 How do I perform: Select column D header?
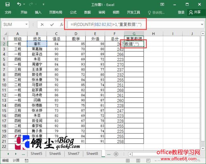coord(76,34)
